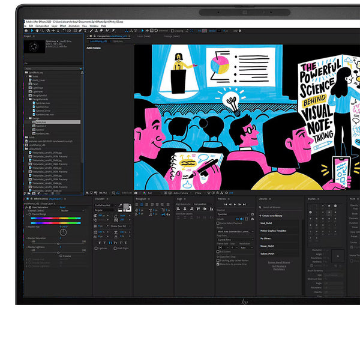Toggle the Snapping checkbox in toolbar
The width and height of the screenshot is (360, 355).
[x=172, y=31]
